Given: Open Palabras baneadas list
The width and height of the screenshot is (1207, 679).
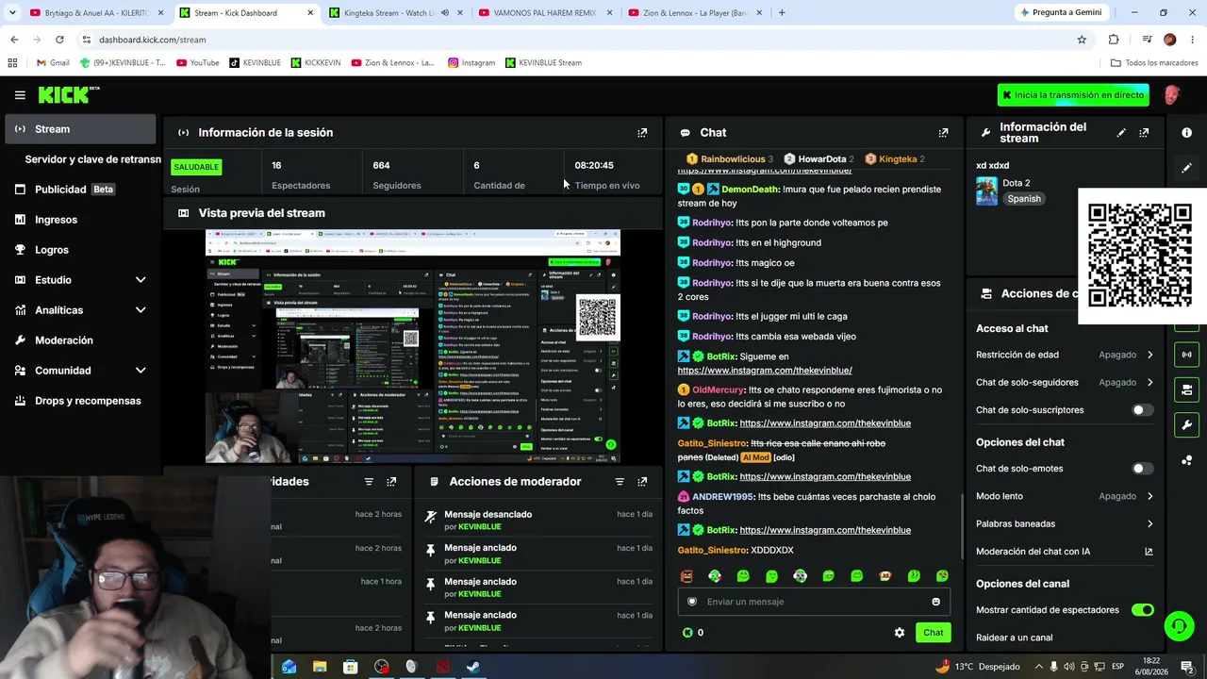Looking at the screenshot, I should [x=1065, y=523].
